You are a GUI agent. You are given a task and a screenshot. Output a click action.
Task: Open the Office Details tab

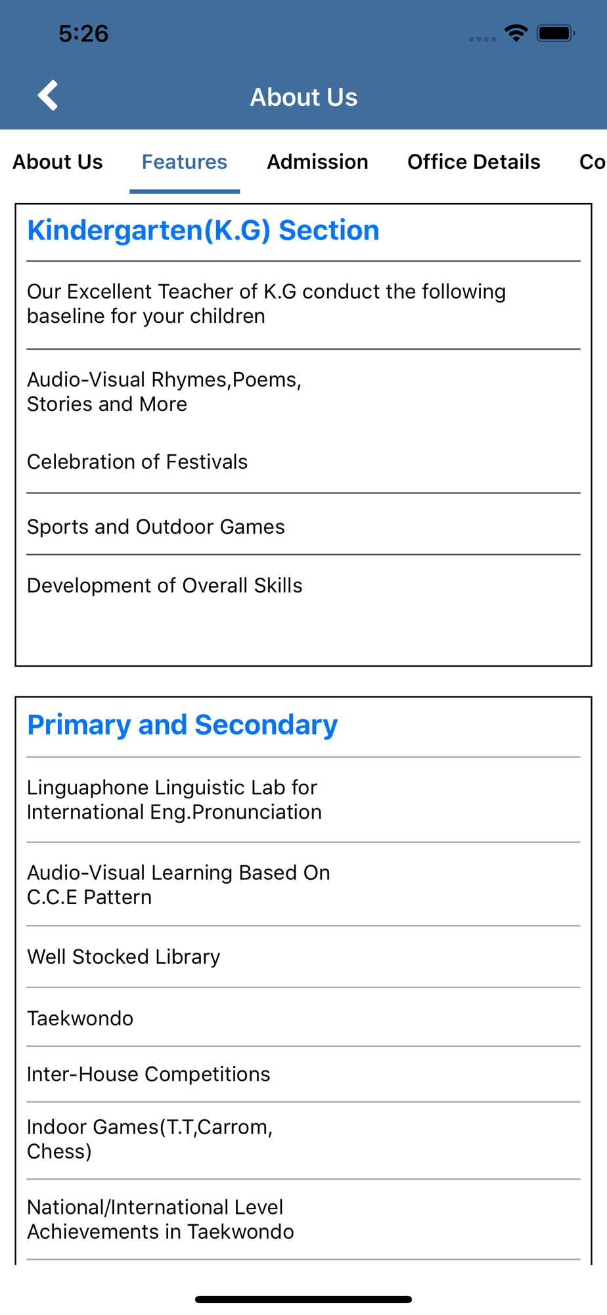[x=474, y=162]
